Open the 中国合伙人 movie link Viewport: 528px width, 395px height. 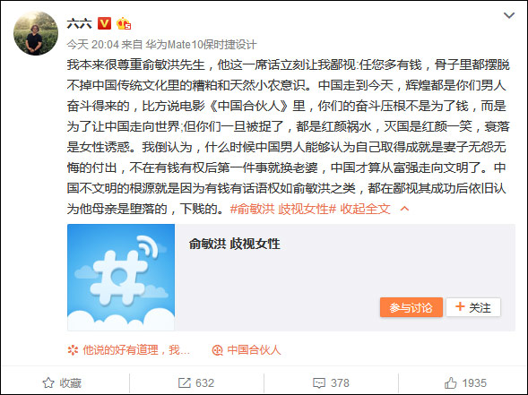point(254,350)
